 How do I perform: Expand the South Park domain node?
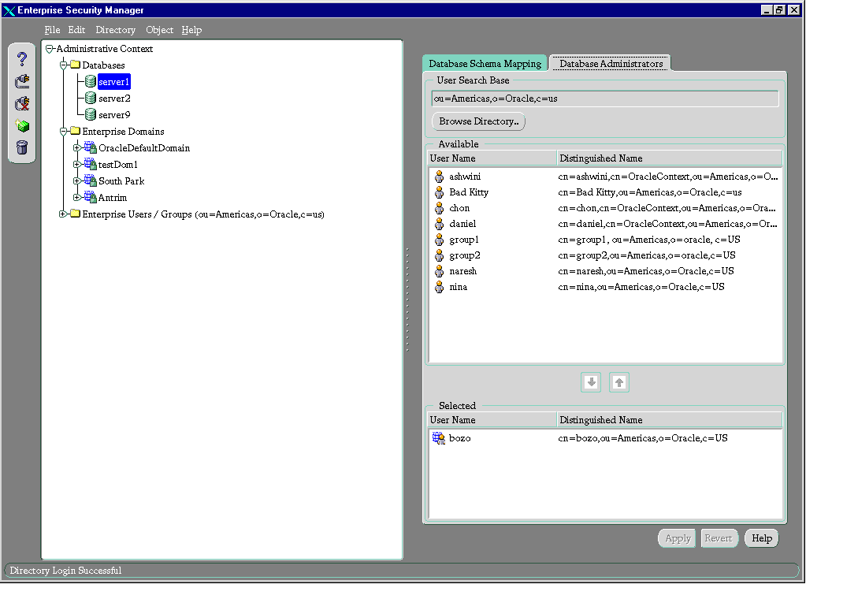point(76,181)
